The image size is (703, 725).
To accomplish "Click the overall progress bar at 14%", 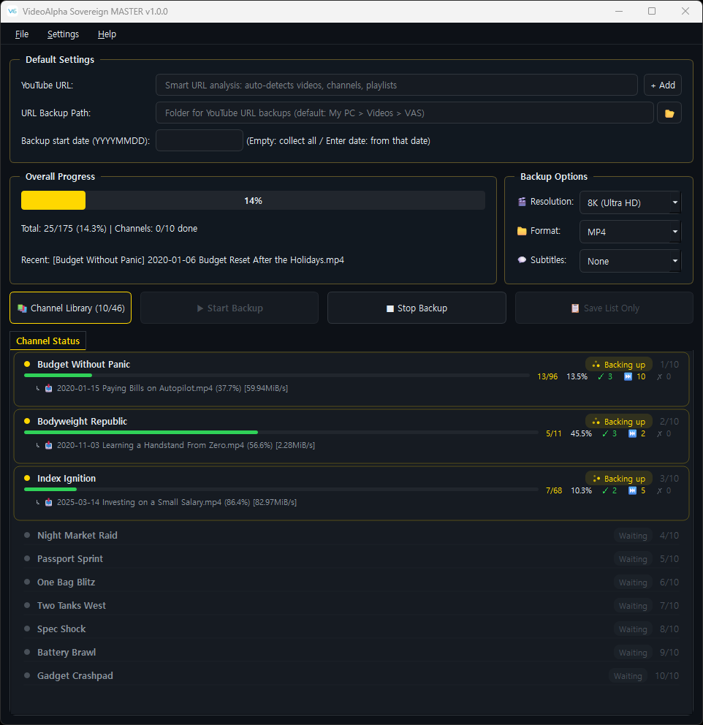I will [x=253, y=201].
